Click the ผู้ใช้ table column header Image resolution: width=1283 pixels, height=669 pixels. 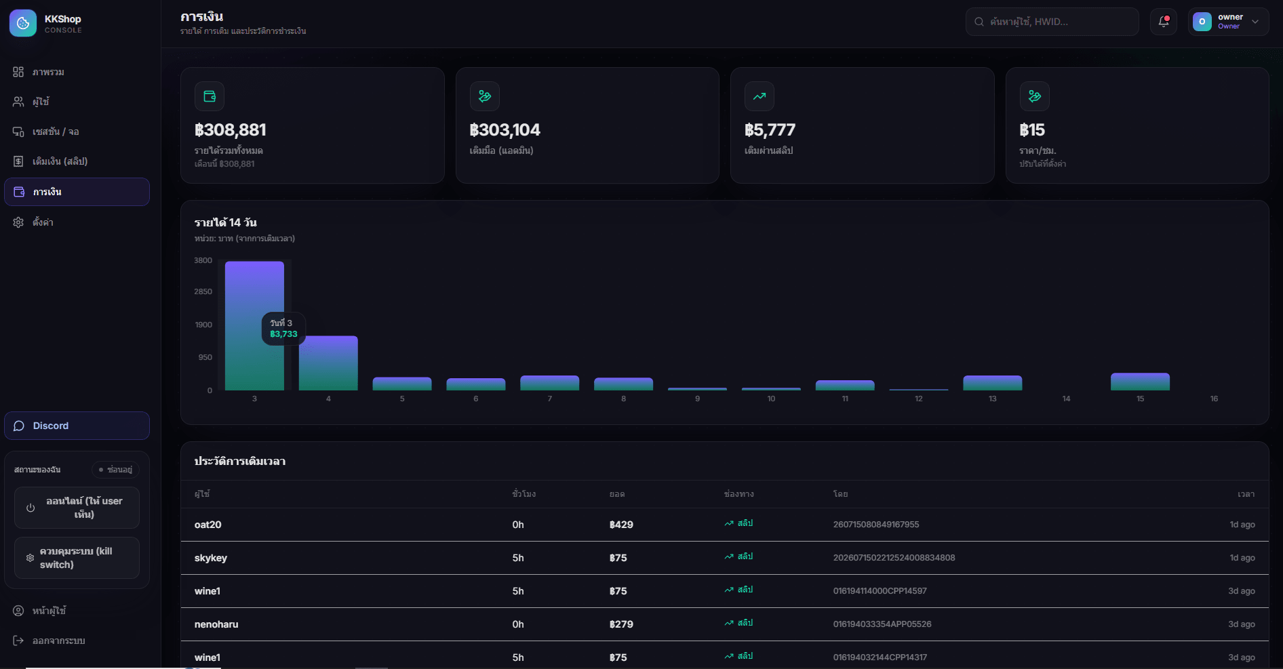pos(202,494)
